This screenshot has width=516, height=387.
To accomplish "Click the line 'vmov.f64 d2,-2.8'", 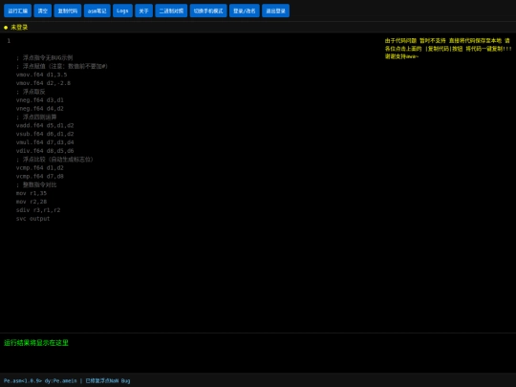I will coord(43,83).
